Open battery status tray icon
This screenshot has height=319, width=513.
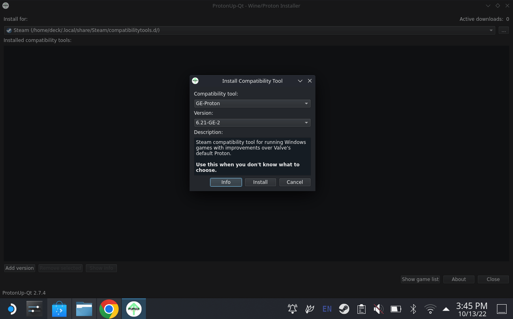coord(396,309)
